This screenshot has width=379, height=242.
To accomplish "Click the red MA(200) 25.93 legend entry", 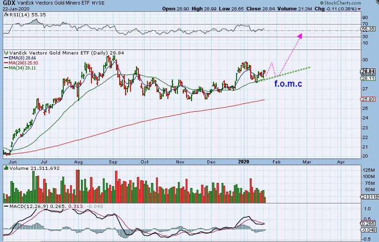I will tap(21, 63).
